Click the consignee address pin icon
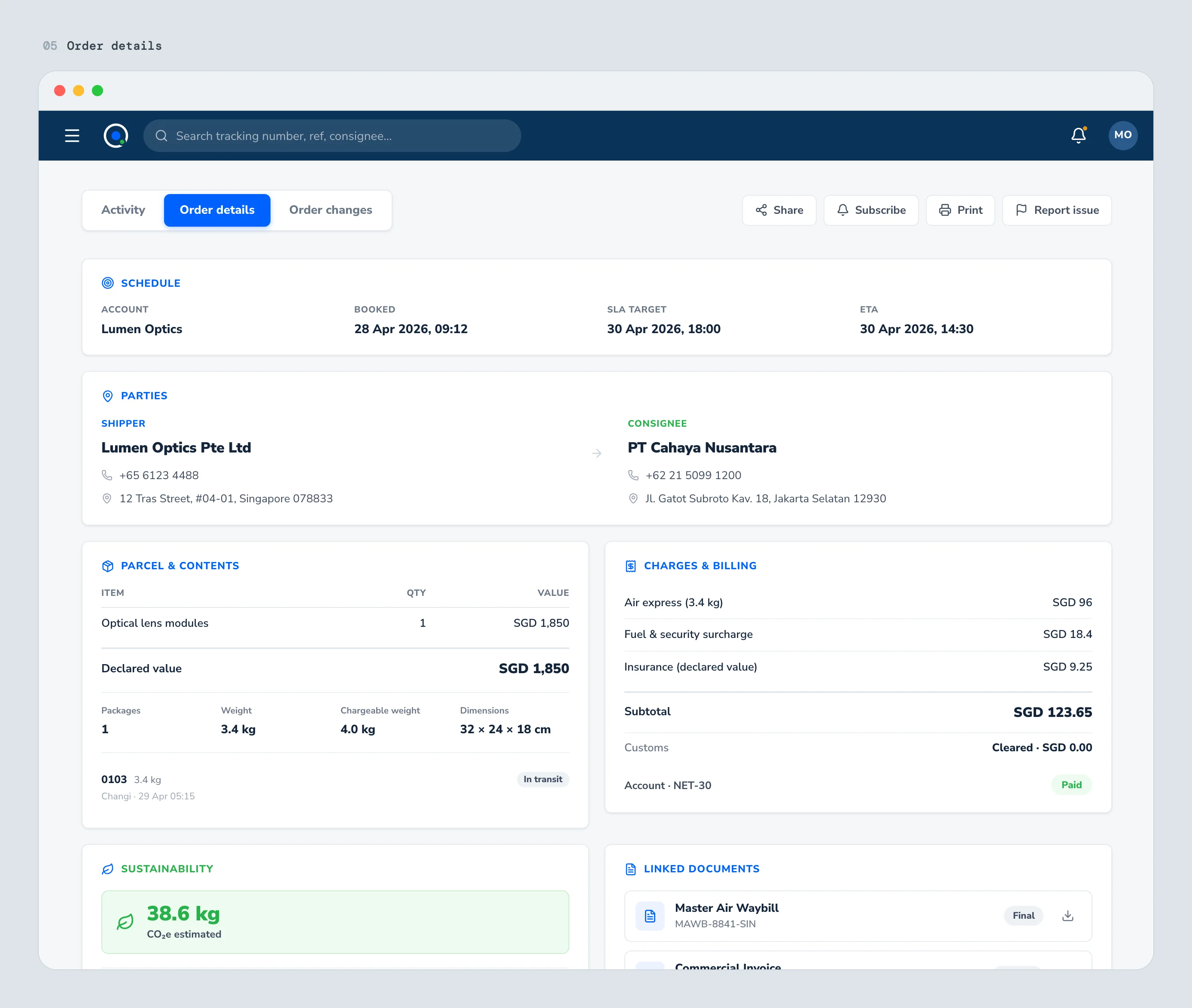This screenshot has width=1192, height=1008. pos(633,498)
